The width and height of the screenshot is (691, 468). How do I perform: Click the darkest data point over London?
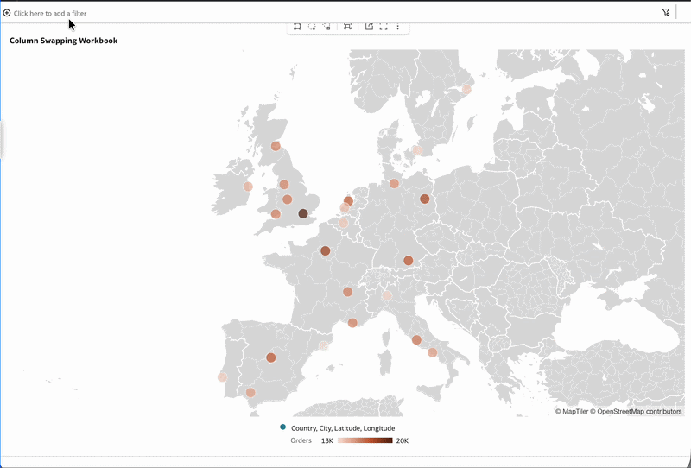[303, 214]
